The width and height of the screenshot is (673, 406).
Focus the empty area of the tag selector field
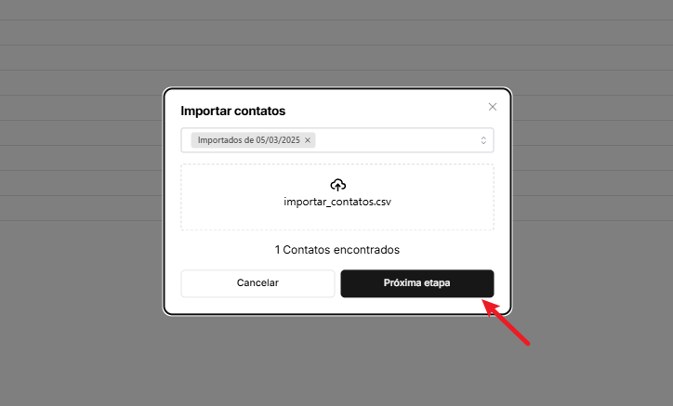click(397, 140)
